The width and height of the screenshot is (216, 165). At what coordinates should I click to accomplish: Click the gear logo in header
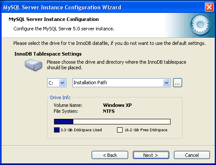click(x=200, y=25)
